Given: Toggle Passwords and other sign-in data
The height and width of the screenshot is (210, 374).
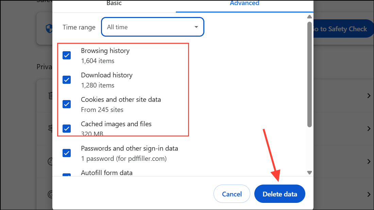Looking at the screenshot, I should pyautogui.click(x=66, y=153).
